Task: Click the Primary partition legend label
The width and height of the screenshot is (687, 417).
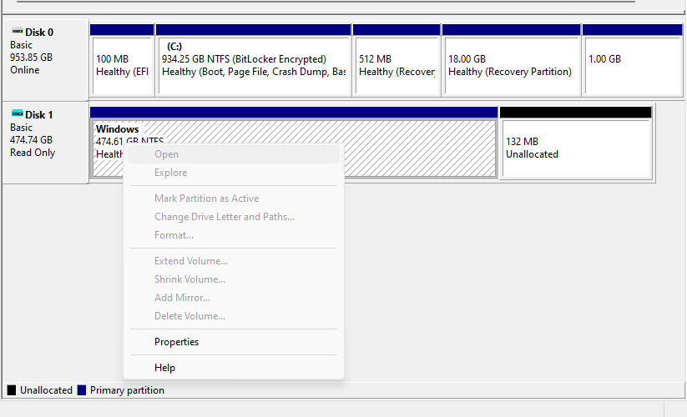Action: coord(127,390)
